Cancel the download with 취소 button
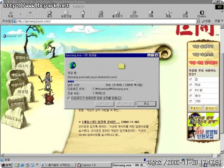This screenshot has height=168, width=224. pos(146,103)
